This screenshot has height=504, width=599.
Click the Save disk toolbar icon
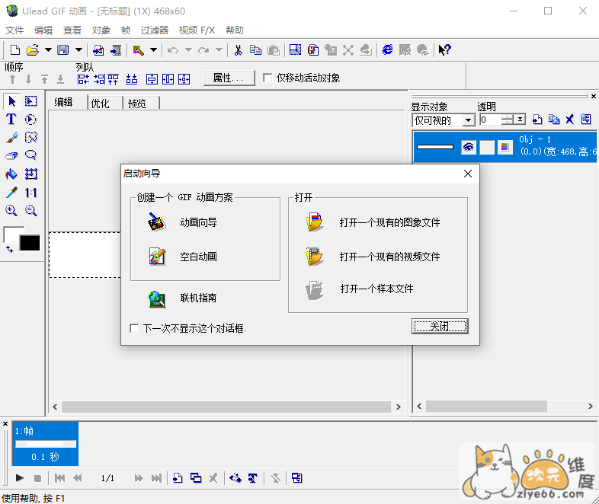[63, 50]
